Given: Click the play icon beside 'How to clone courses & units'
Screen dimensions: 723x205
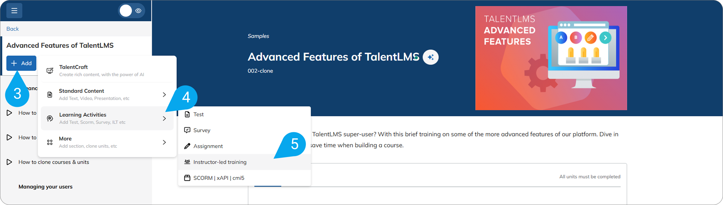Looking at the screenshot, I should [9, 162].
